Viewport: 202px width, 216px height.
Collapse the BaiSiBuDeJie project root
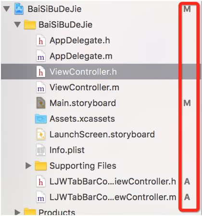pos(7,9)
